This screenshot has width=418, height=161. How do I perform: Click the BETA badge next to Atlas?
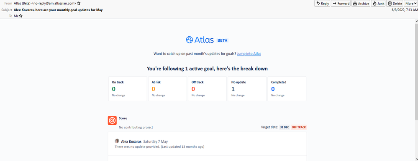coord(222,40)
